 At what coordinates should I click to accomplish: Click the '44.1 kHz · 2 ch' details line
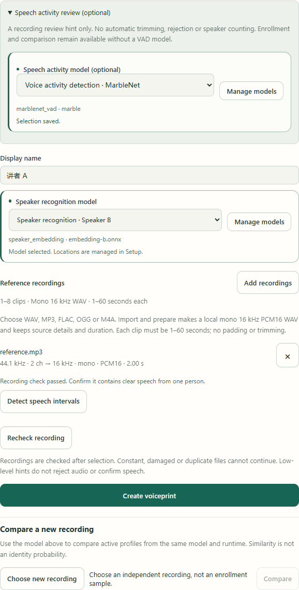72,364
